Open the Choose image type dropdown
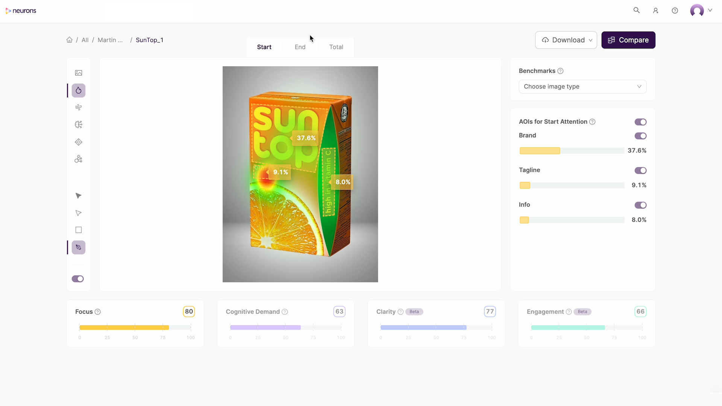The image size is (722, 406). 582,86
